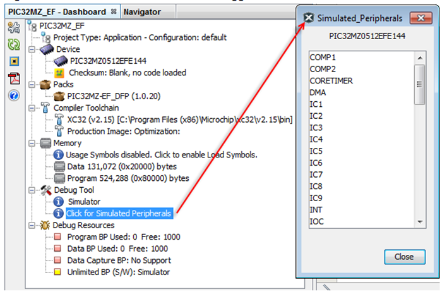Open project properties wrench icon in sidebar
The image size is (447, 294).
tap(14, 28)
